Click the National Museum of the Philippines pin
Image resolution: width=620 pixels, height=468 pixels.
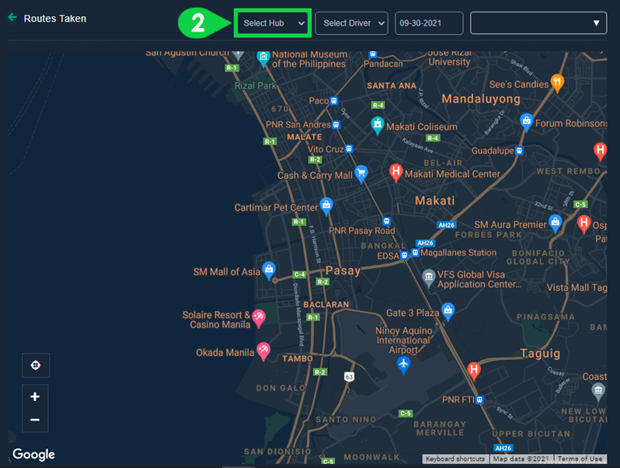[263, 58]
